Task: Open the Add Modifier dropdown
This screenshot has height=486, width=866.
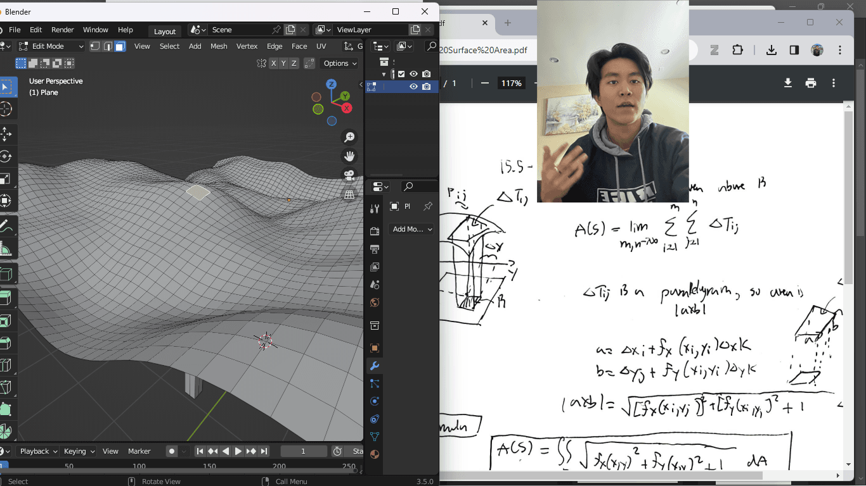Action: [x=412, y=229]
